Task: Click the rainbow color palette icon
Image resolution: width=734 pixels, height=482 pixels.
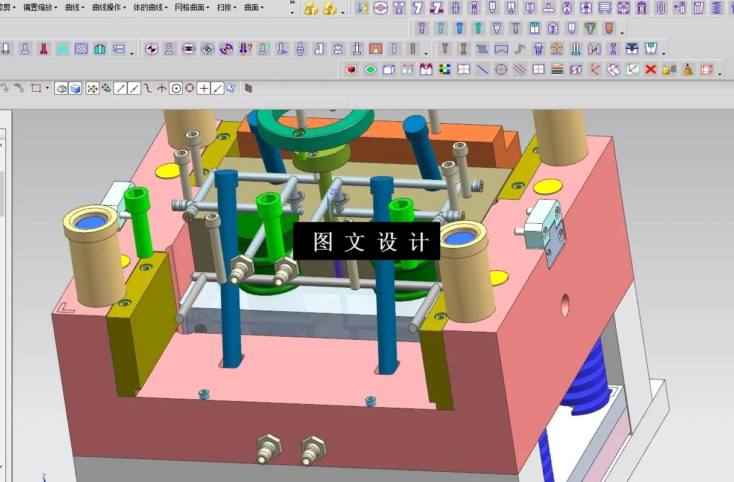Action: click(445, 69)
